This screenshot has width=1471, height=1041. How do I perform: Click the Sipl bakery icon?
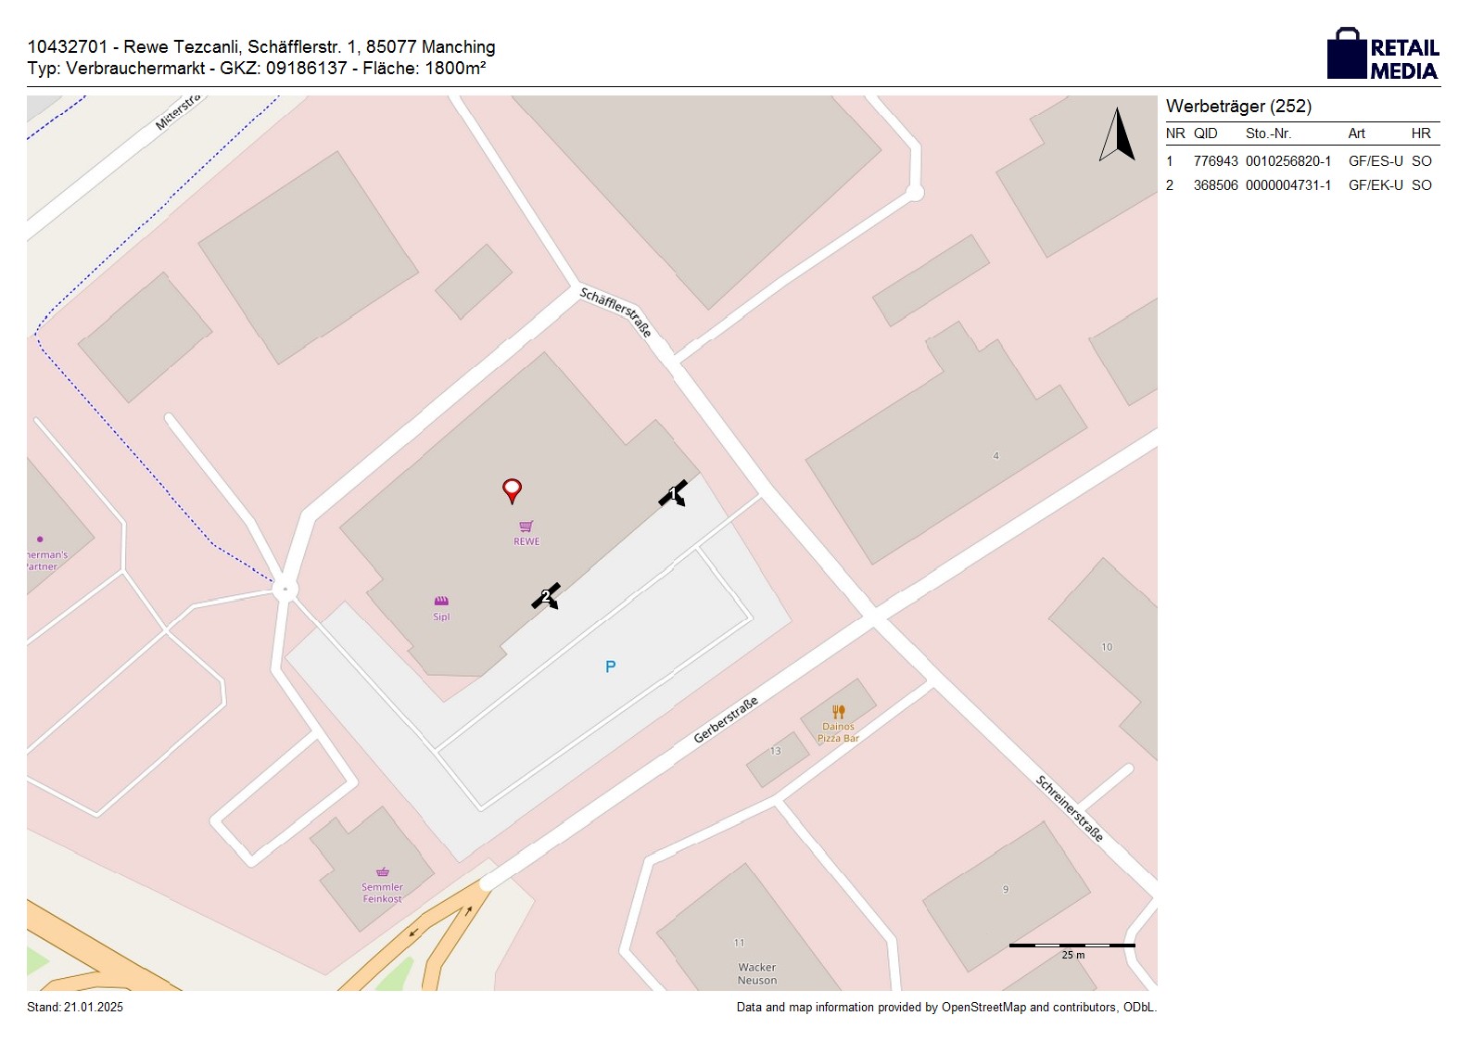(x=441, y=602)
